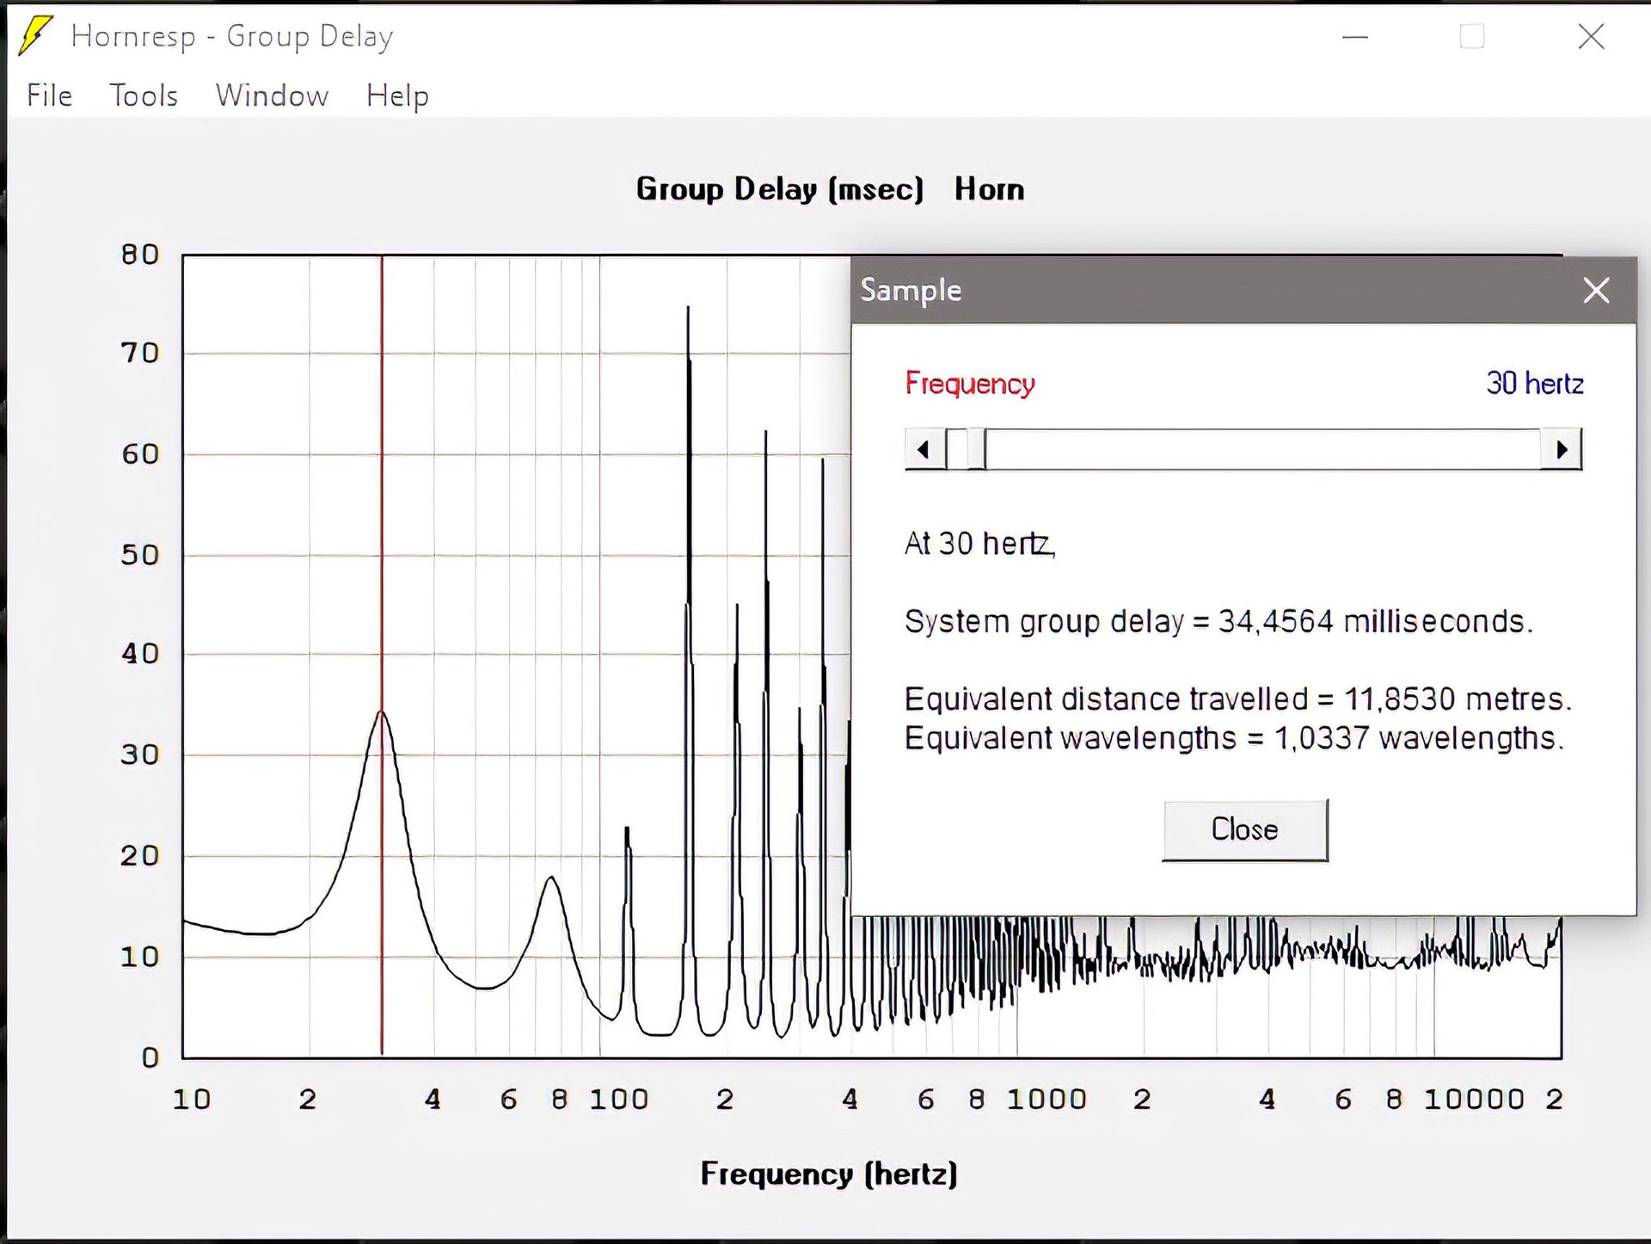Click 'System group delay = 34,4564 milliseconds' text
1651x1244 pixels.
(x=1218, y=621)
